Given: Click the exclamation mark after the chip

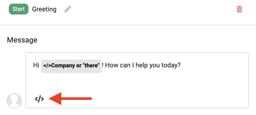Looking at the screenshot, I should [103, 66].
